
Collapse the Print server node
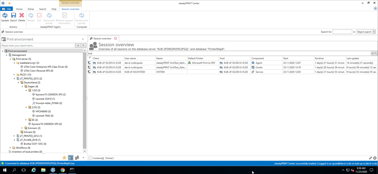[10, 59]
